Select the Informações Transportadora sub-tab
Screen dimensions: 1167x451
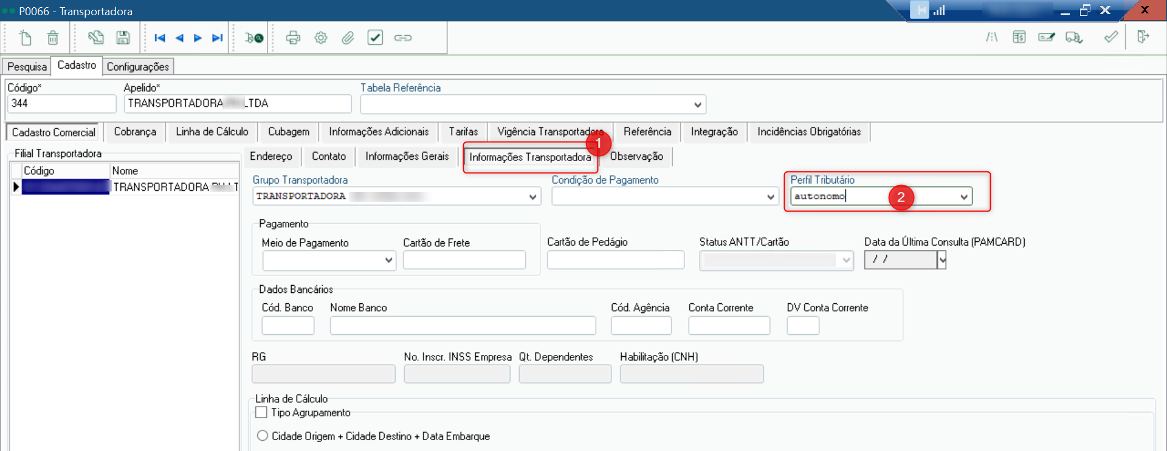point(530,157)
